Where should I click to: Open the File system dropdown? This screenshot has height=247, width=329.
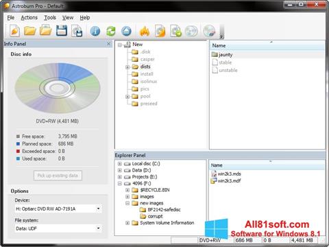(x=98, y=228)
